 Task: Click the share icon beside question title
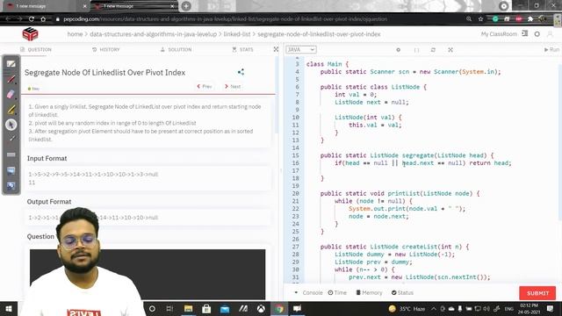[241, 72]
